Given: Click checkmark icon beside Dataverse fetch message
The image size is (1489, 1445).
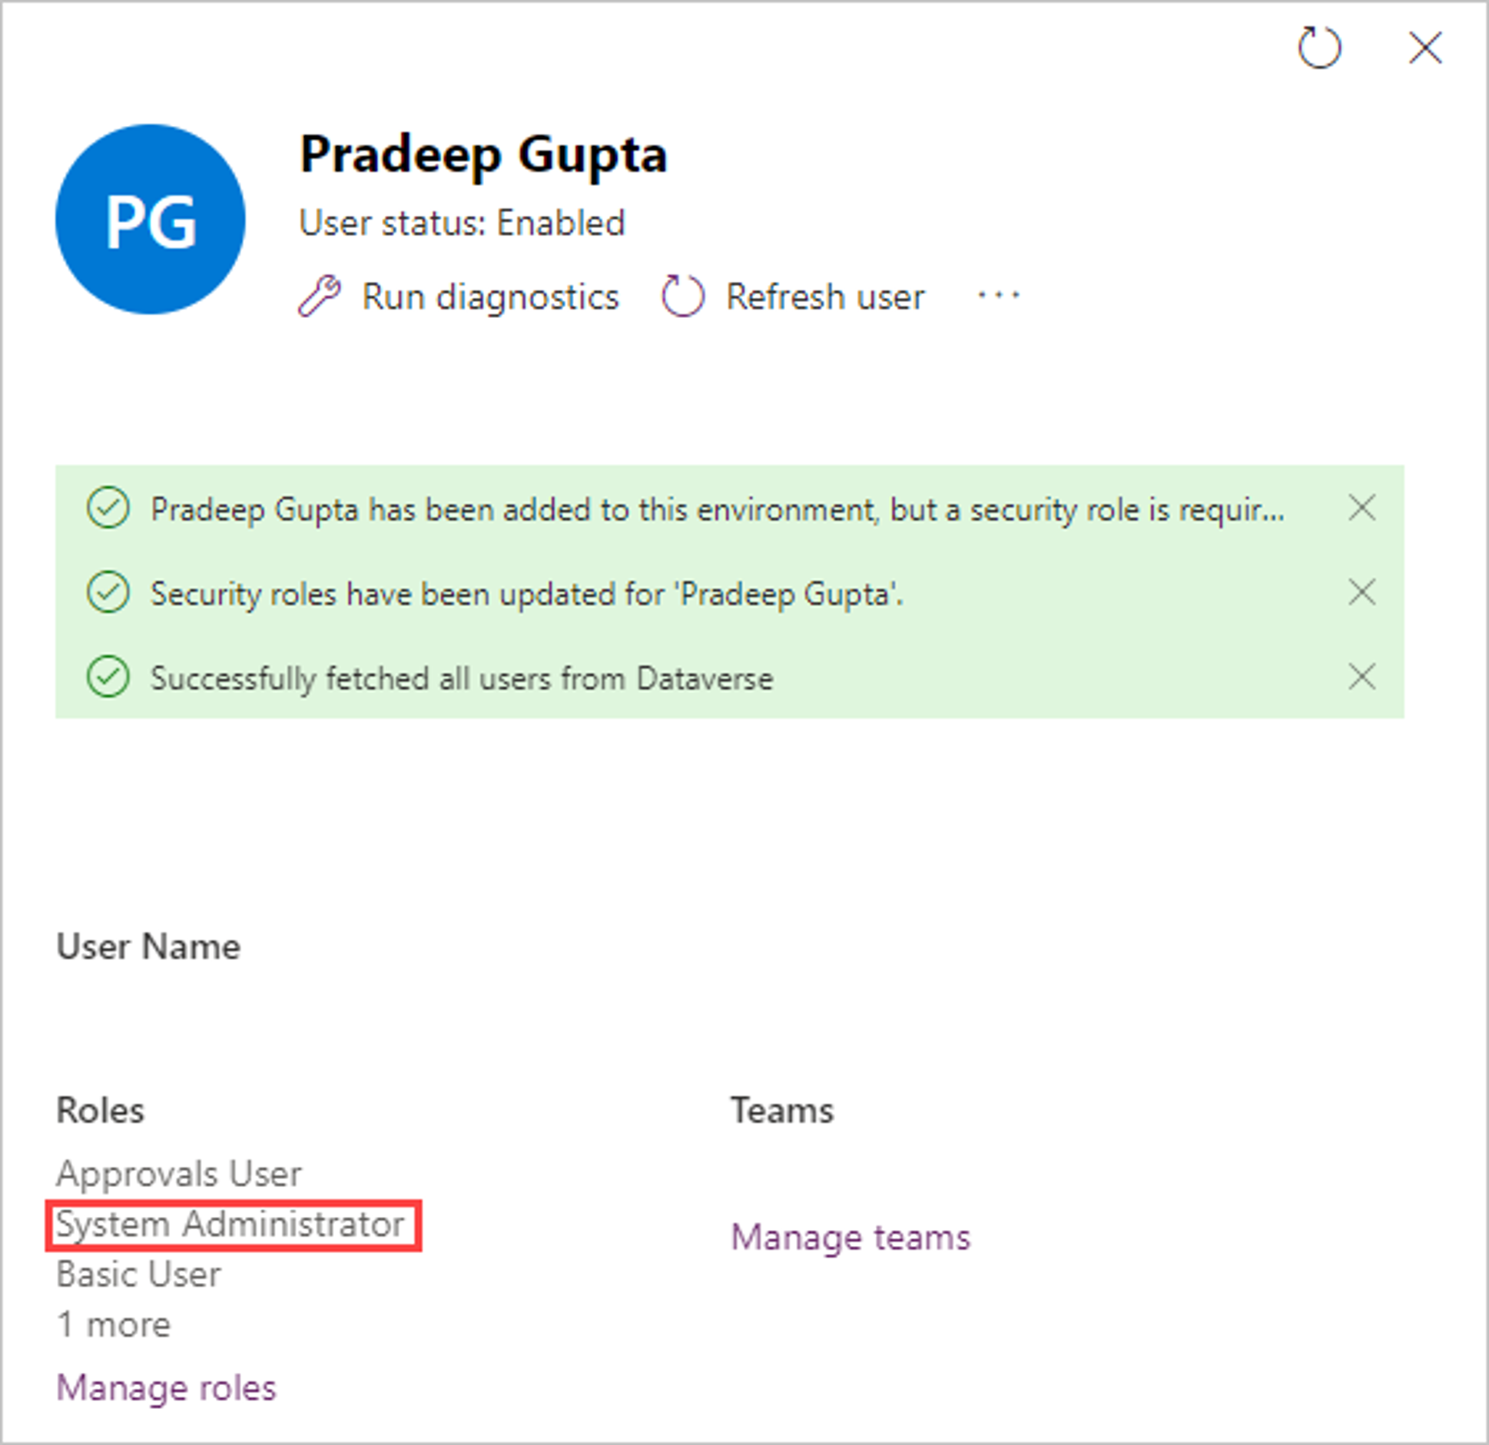Looking at the screenshot, I should [x=108, y=677].
